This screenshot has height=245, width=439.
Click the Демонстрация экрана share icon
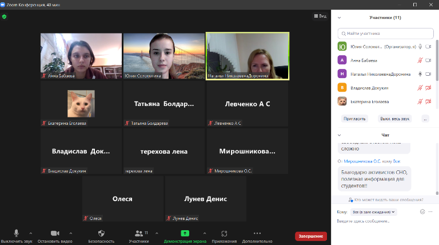click(185, 233)
